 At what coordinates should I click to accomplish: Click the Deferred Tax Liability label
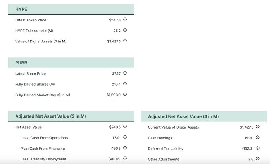point(165,149)
